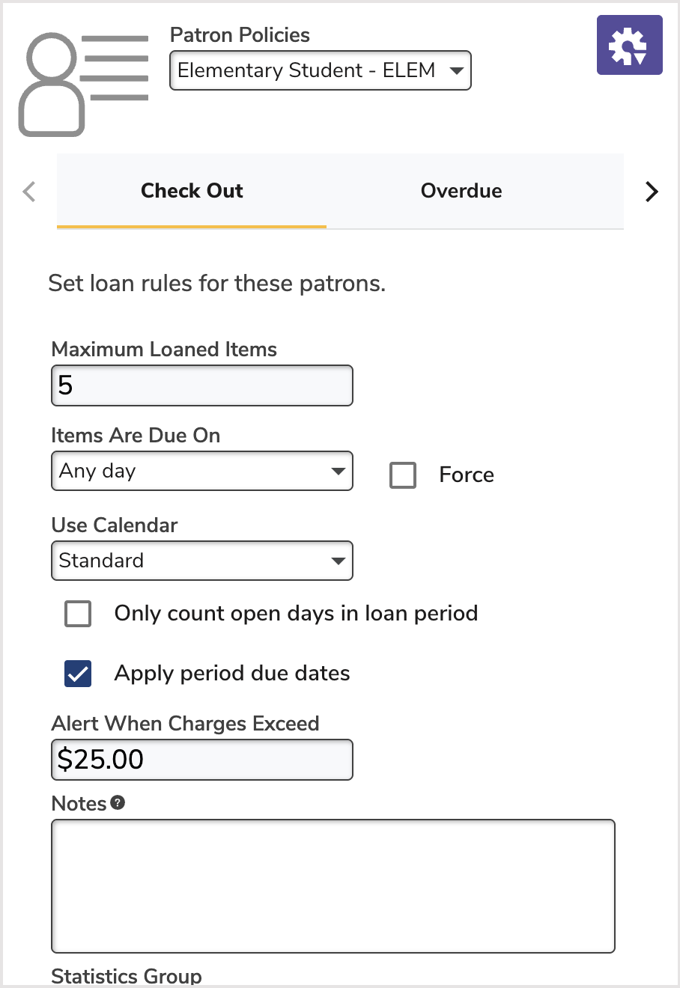The width and height of the screenshot is (680, 988).
Task: Click the patron profile icon
Action: (83, 84)
